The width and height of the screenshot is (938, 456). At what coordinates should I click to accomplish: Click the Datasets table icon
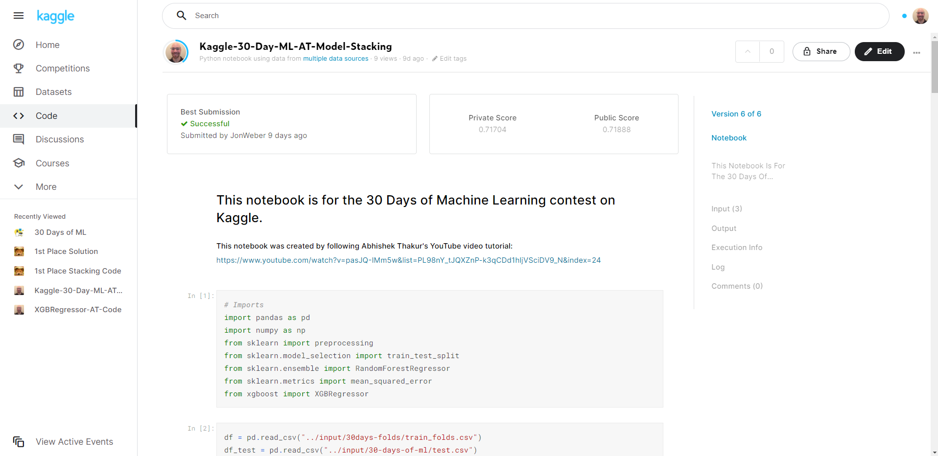pyautogui.click(x=19, y=92)
